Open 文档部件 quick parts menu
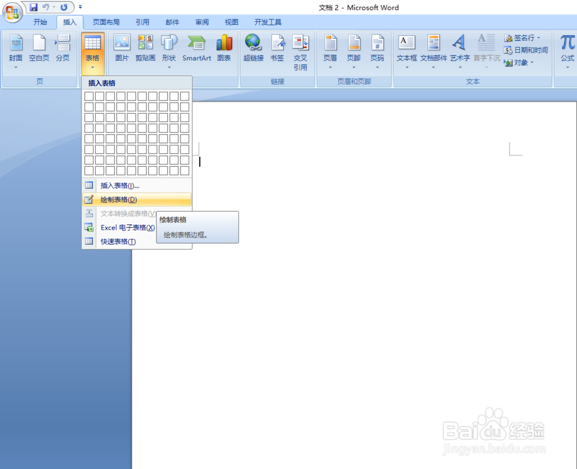The width and height of the screenshot is (577, 469). pyautogui.click(x=433, y=51)
